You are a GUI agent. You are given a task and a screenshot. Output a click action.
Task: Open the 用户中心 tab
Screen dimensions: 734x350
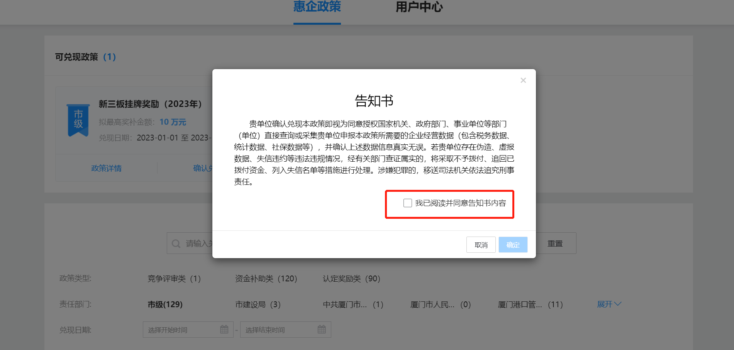[419, 7]
